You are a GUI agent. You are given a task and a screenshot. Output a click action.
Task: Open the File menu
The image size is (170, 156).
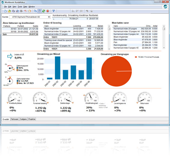coord(5,7)
